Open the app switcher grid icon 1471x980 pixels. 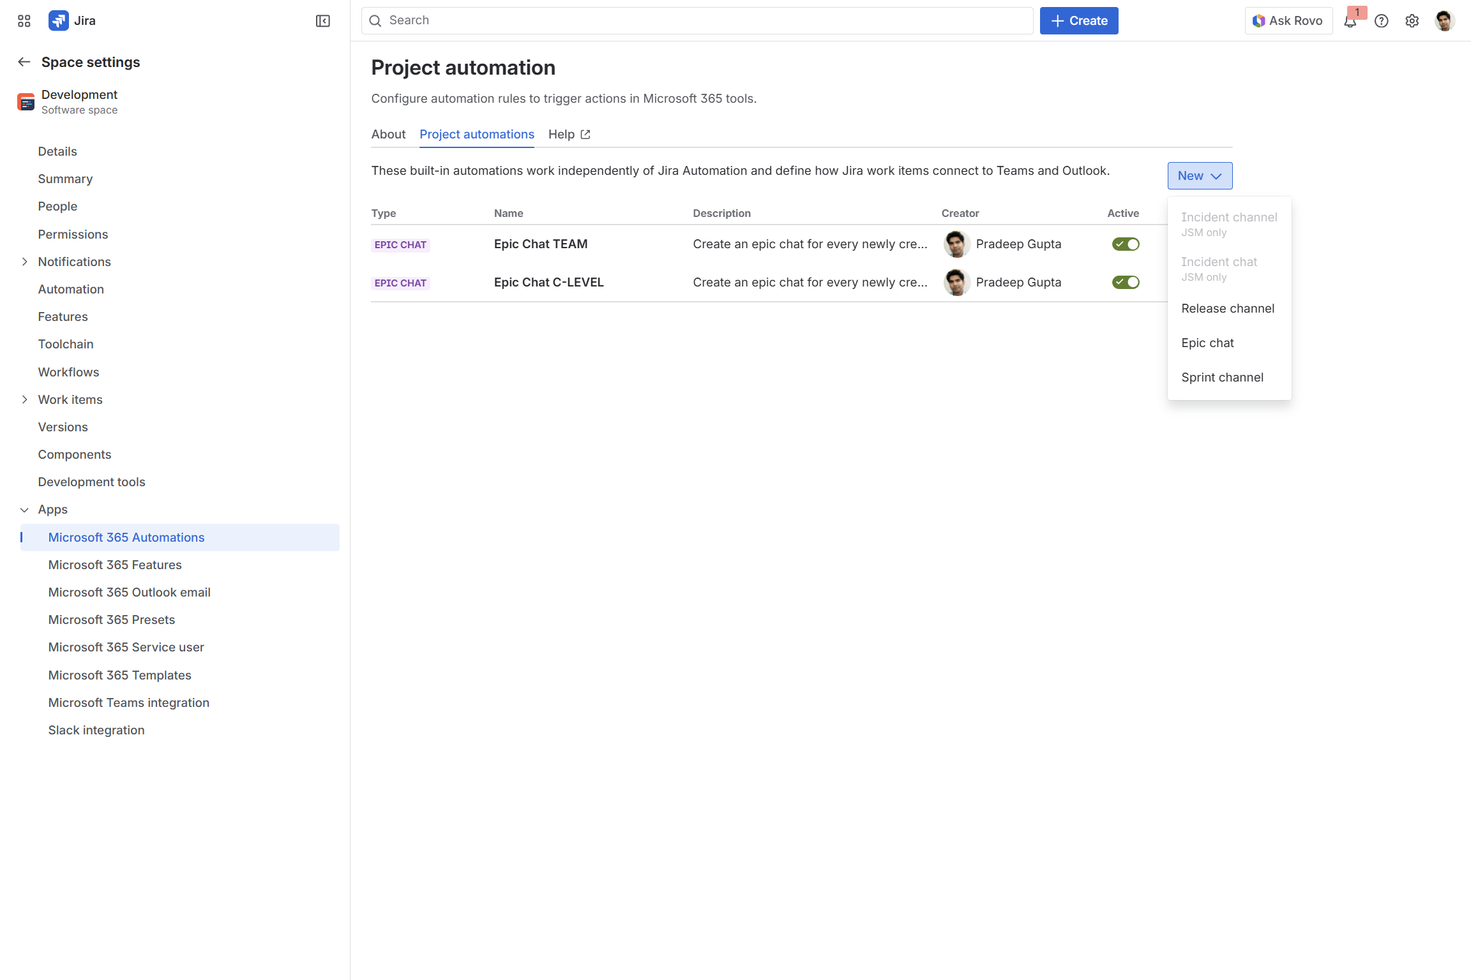tap(24, 21)
